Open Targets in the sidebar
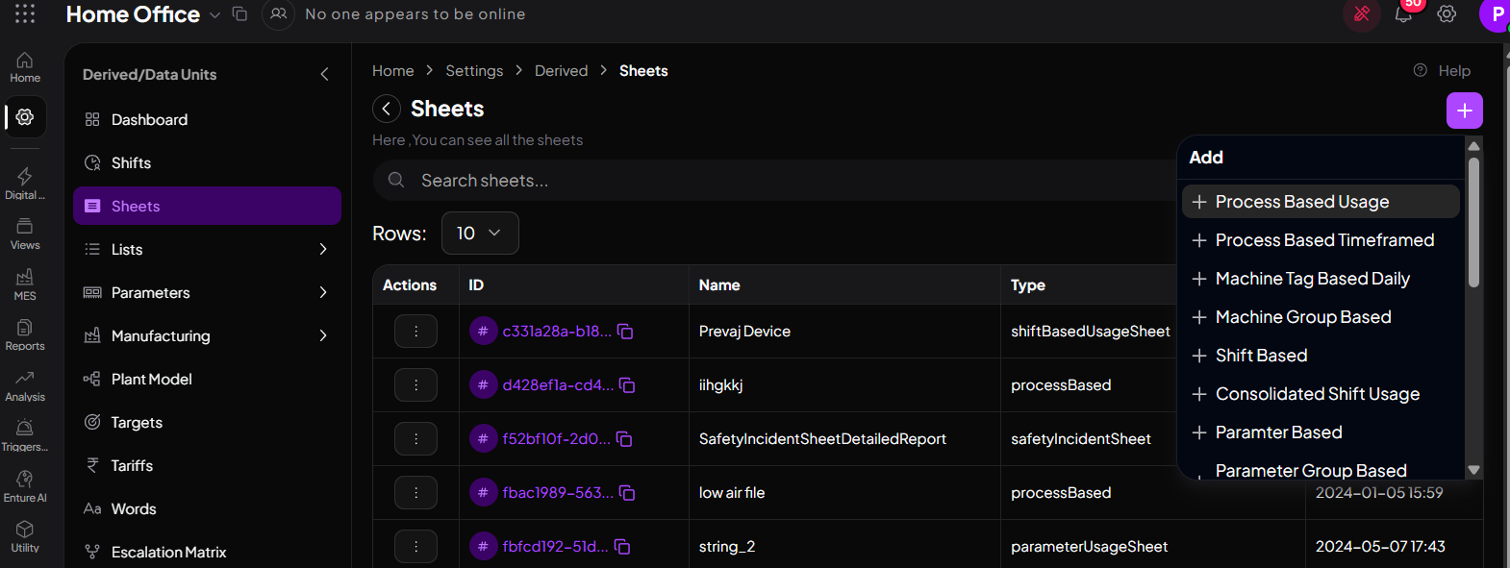This screenshot has width=1510, height=568. tap(207, 422)
